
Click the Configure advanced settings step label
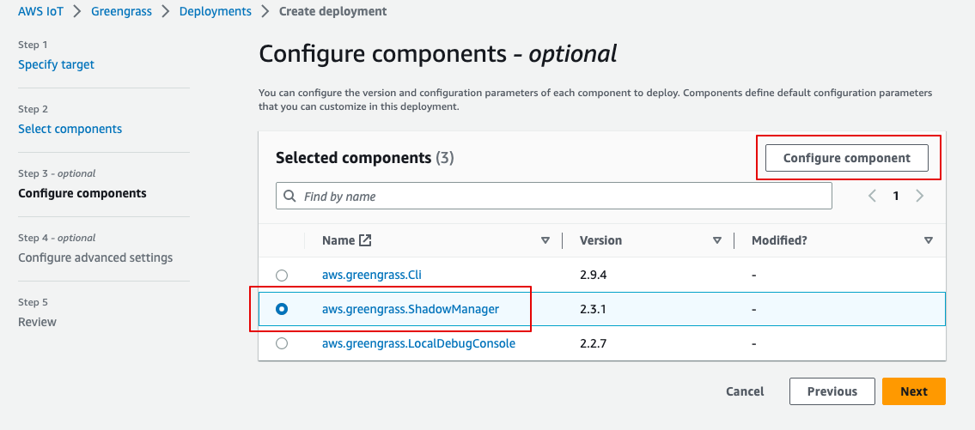coord(95,257)
